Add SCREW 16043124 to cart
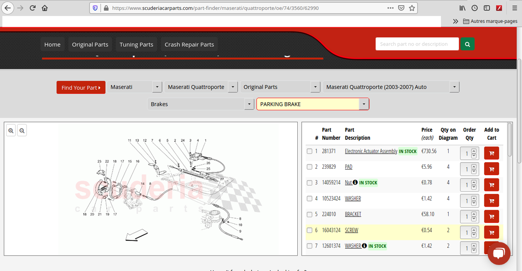Viewport: 522px width, 271px height. pos(491,233)
